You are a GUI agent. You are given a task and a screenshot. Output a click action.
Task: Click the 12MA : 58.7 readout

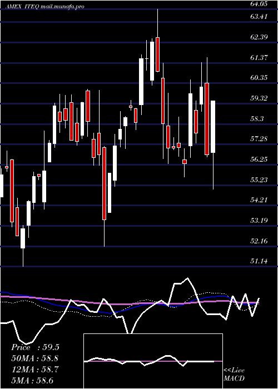(35, 370)
